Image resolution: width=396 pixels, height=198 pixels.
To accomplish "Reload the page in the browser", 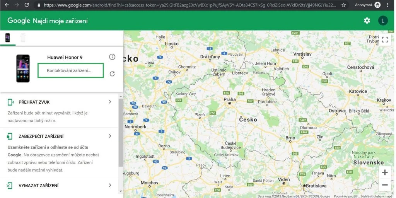I will (27, 5).
